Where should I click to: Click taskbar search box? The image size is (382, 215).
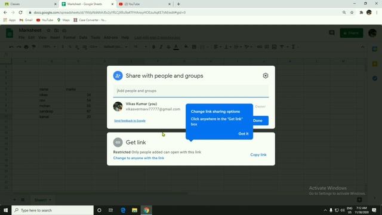53,210
